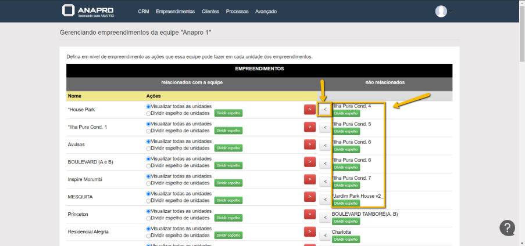Click the Ações column header

tap(153, 96)
